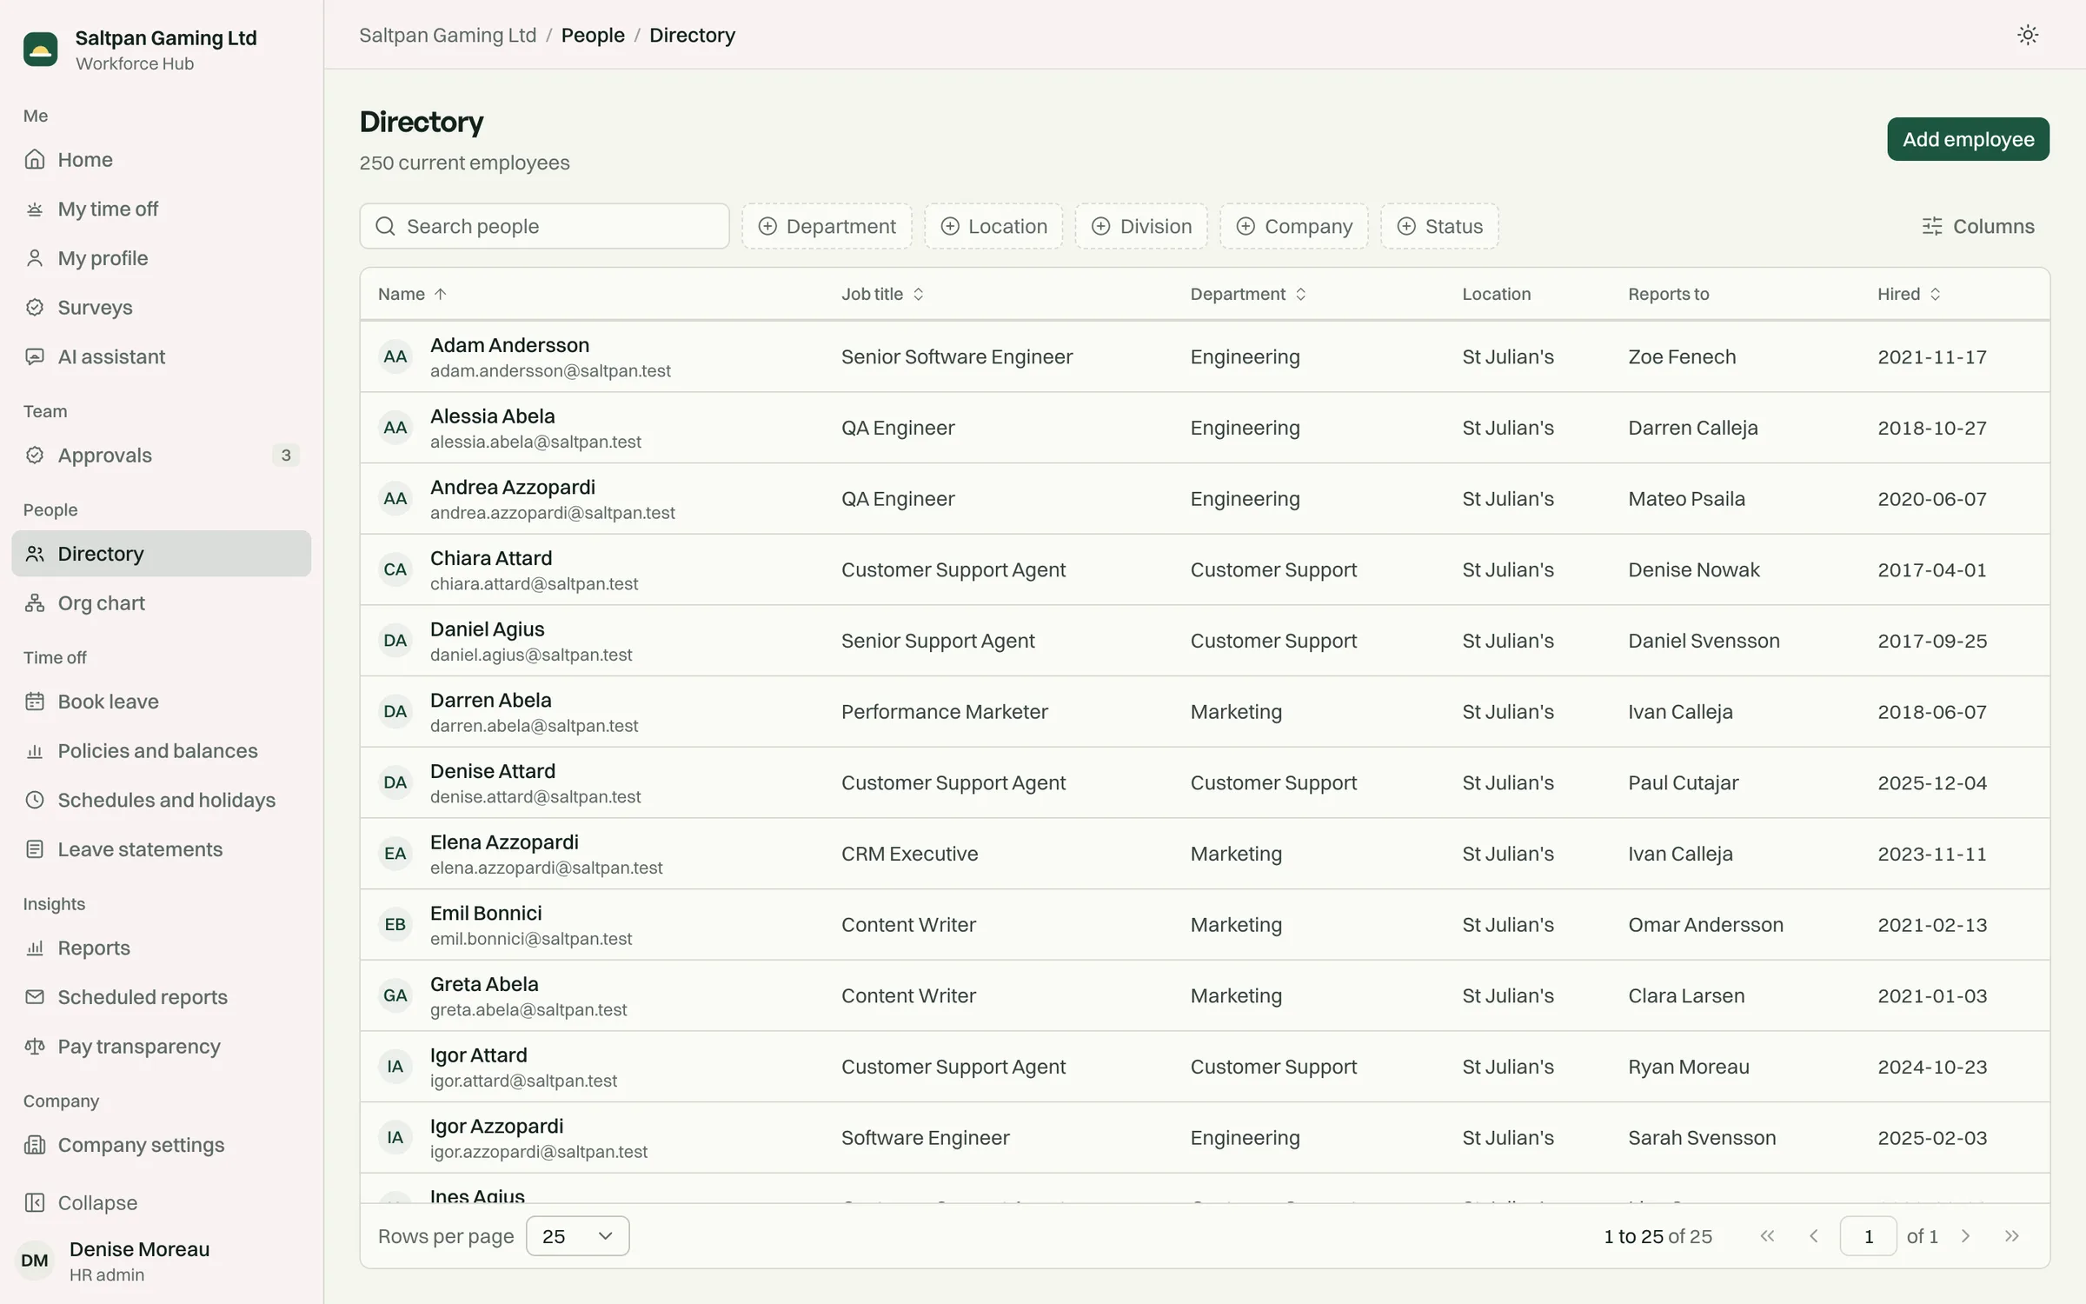2086x1304 pixels.
Task: Open the Rows per page dropdown
Action: tap(577, 1236)
